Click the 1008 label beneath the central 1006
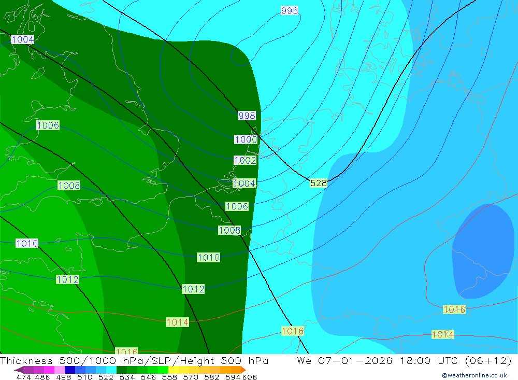Image resolution: width=518 pixels, height=380 pixels. [x=229, y=230]
